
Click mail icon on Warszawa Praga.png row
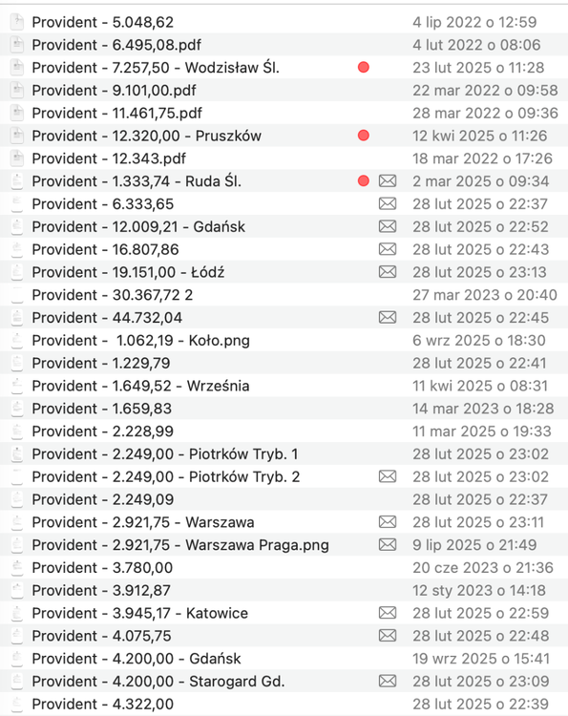[x=388, y=545]
